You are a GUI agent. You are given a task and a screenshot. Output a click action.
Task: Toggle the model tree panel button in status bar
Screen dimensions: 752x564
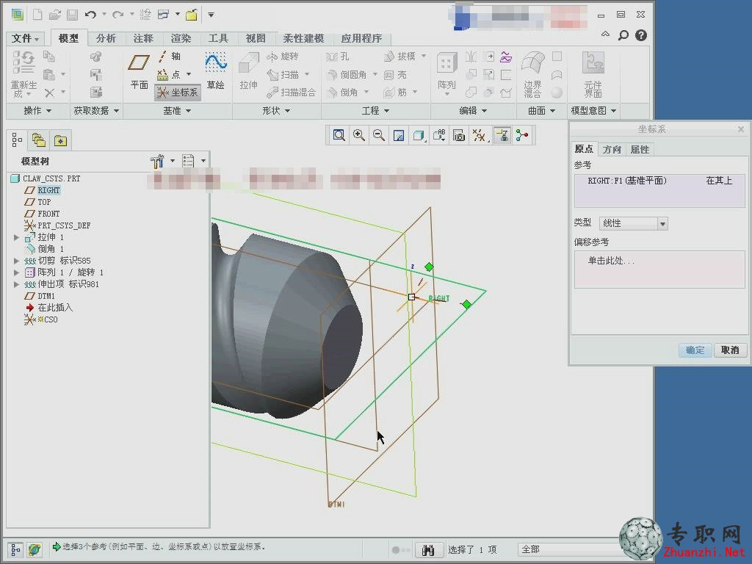pos(15,549)
